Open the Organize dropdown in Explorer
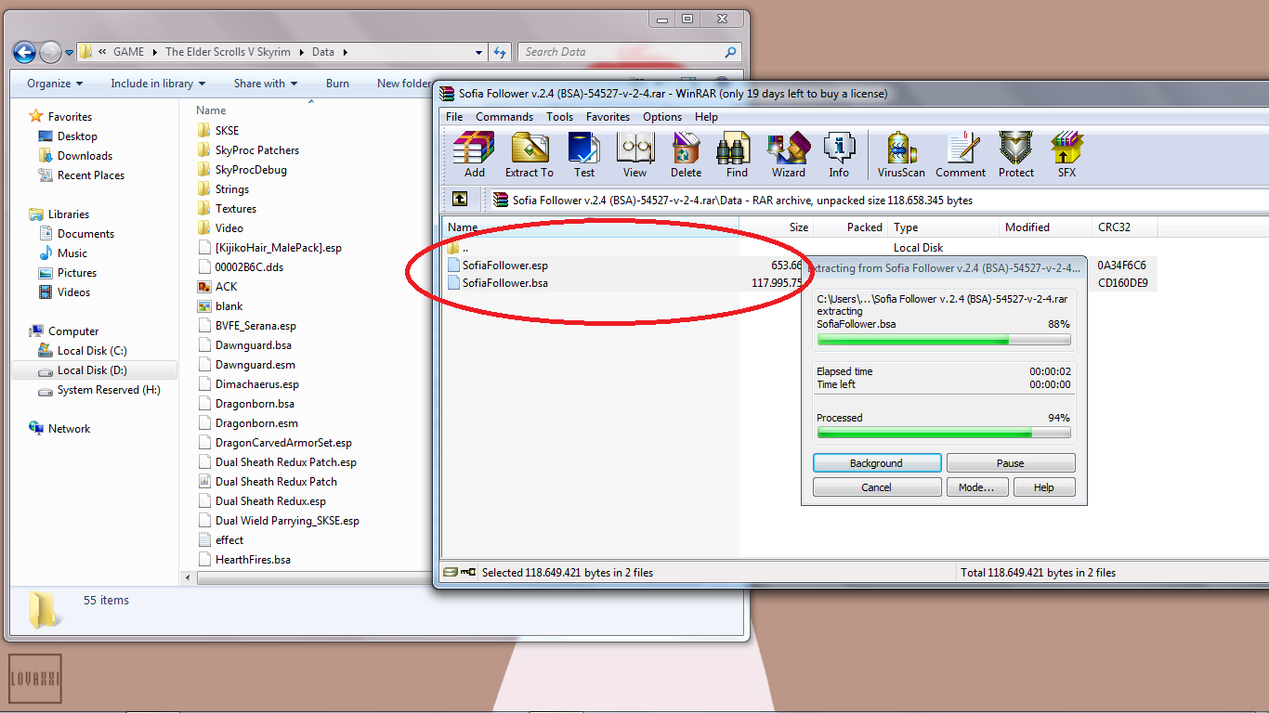Screen dimensions: 1269x713 click(55, 84)
